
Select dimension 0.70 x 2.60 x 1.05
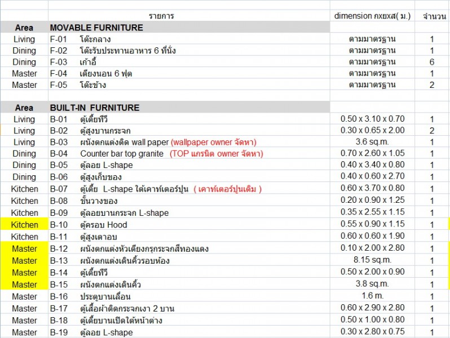[x=372, y=153]
